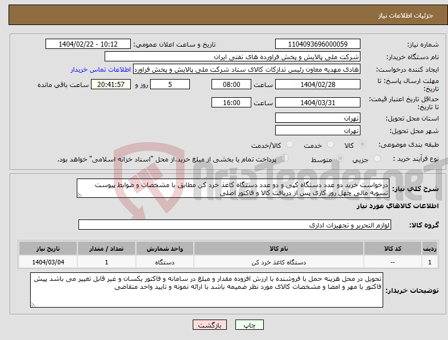Open the اطلاعات تماس خریدار link

(x=101, y=69)
